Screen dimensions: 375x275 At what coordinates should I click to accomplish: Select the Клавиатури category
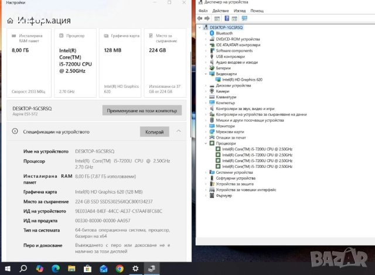(x=226, y=97)
